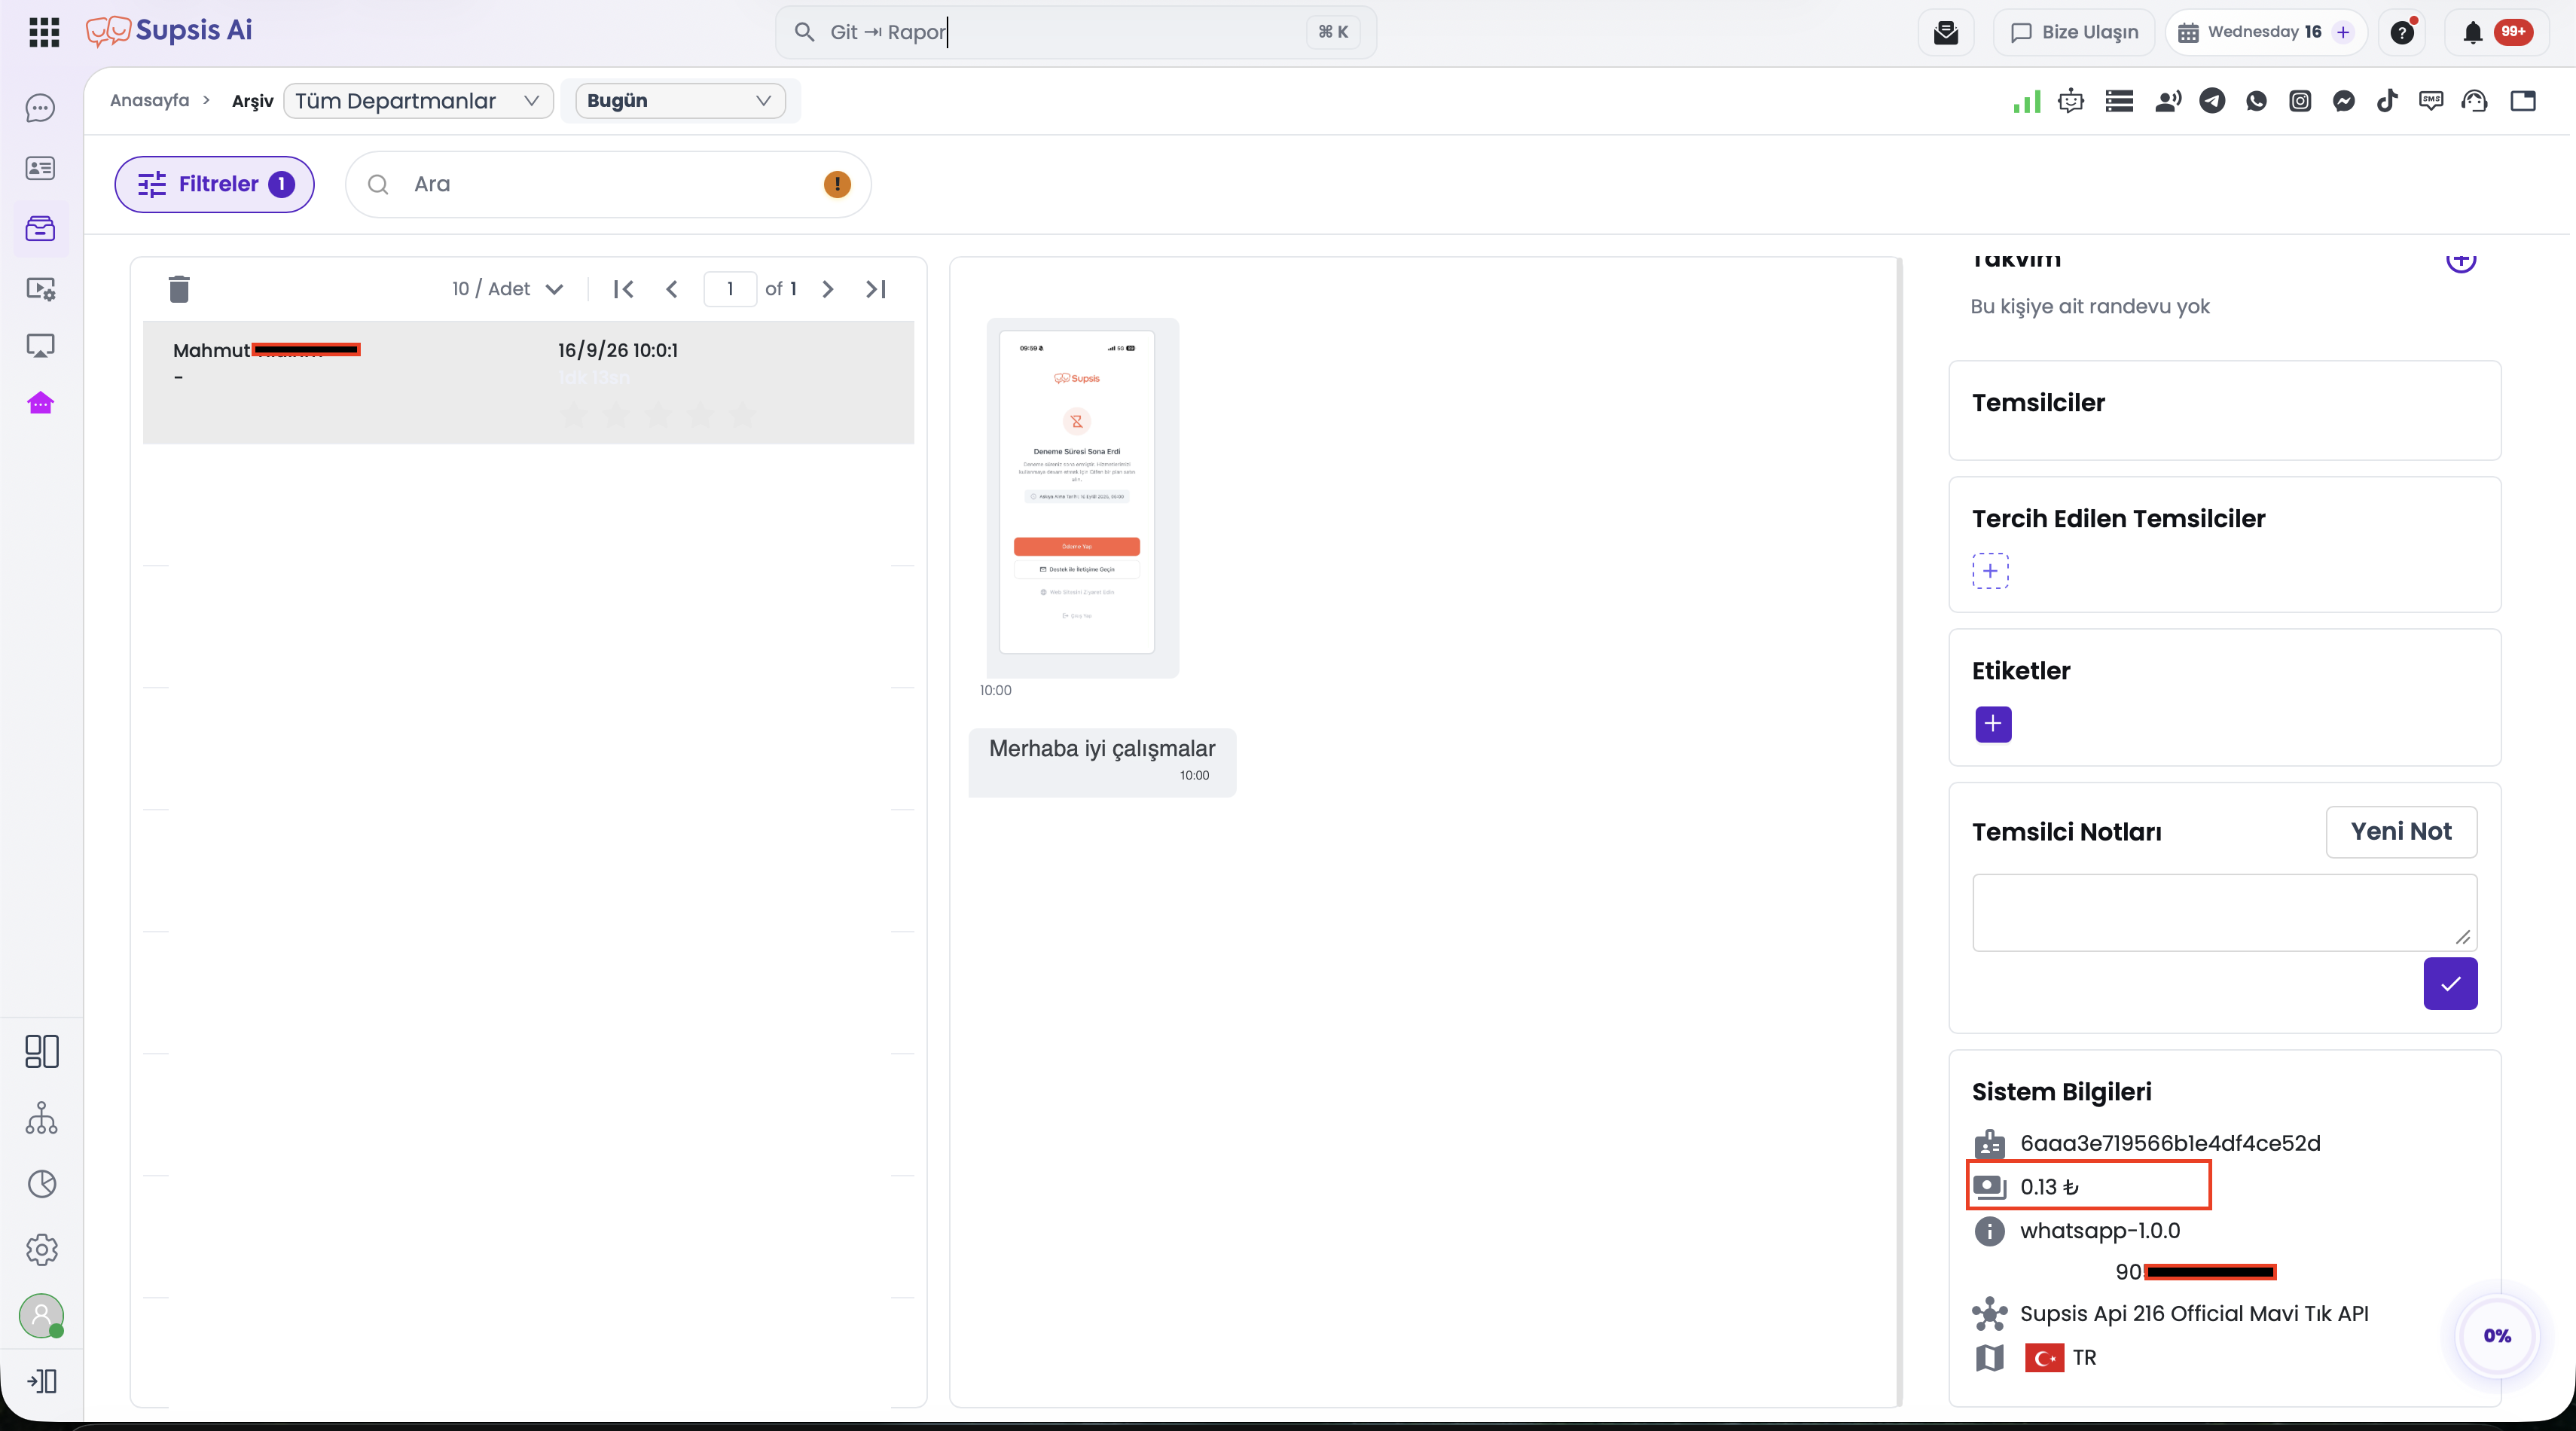
Task: Click the user avatar in sidebar
Action: [x=41, y=1315]
